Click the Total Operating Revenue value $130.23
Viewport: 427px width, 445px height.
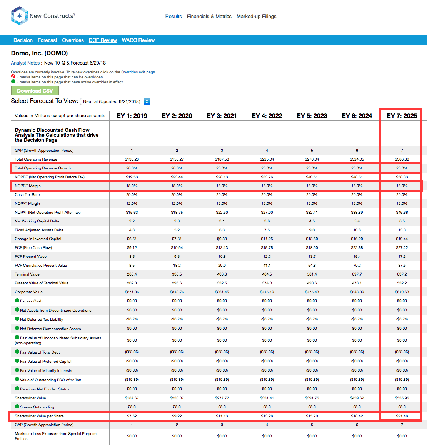coord(132,159)
